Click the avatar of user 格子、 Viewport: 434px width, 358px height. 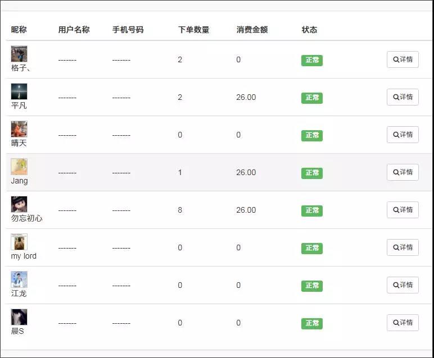tap(19, 54)
